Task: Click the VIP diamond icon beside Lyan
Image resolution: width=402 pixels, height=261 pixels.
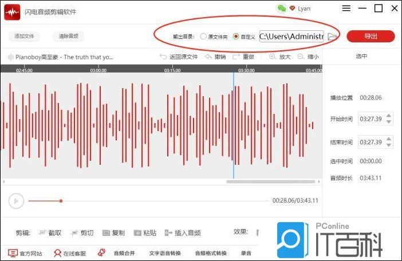Action: (292, 8)
